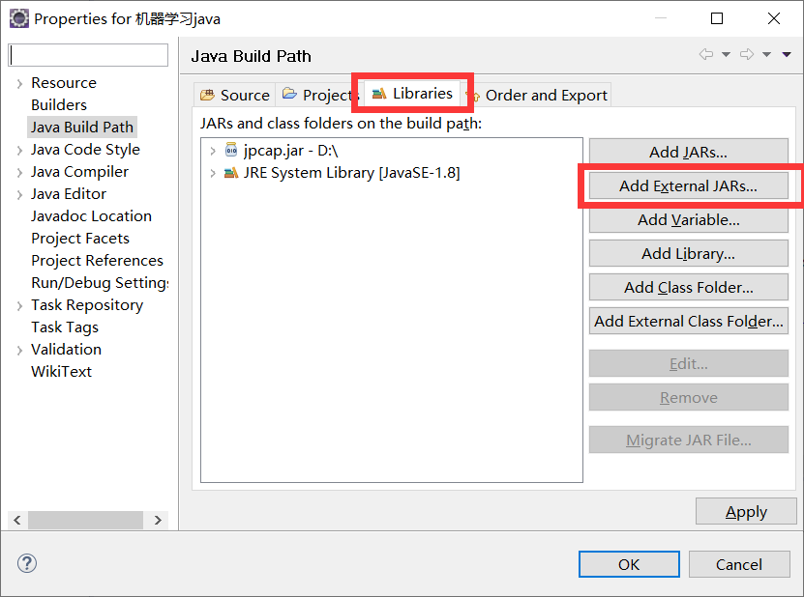The image size is (804, 597).
Task: Click the Add Variable button
Action: point(688,219)
